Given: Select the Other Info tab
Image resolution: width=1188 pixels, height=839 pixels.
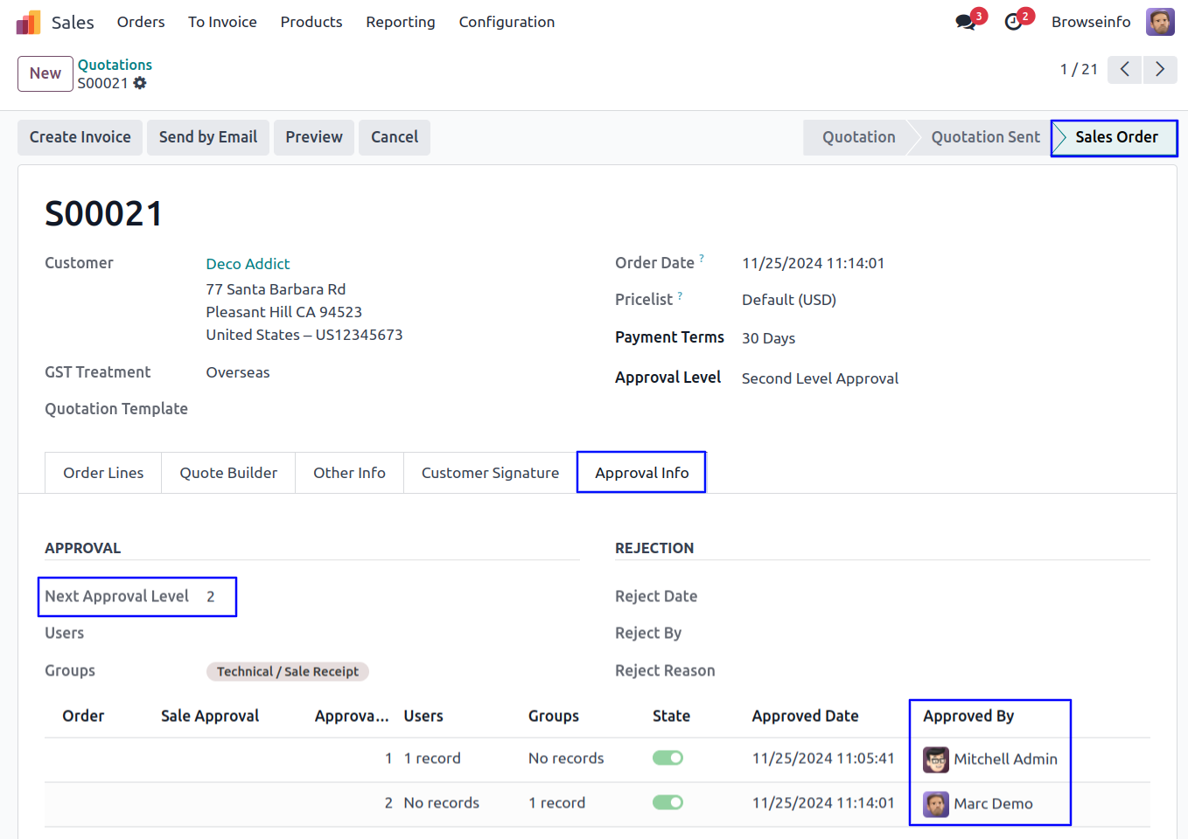Looking at the screenshot, I should coord(349,473).
